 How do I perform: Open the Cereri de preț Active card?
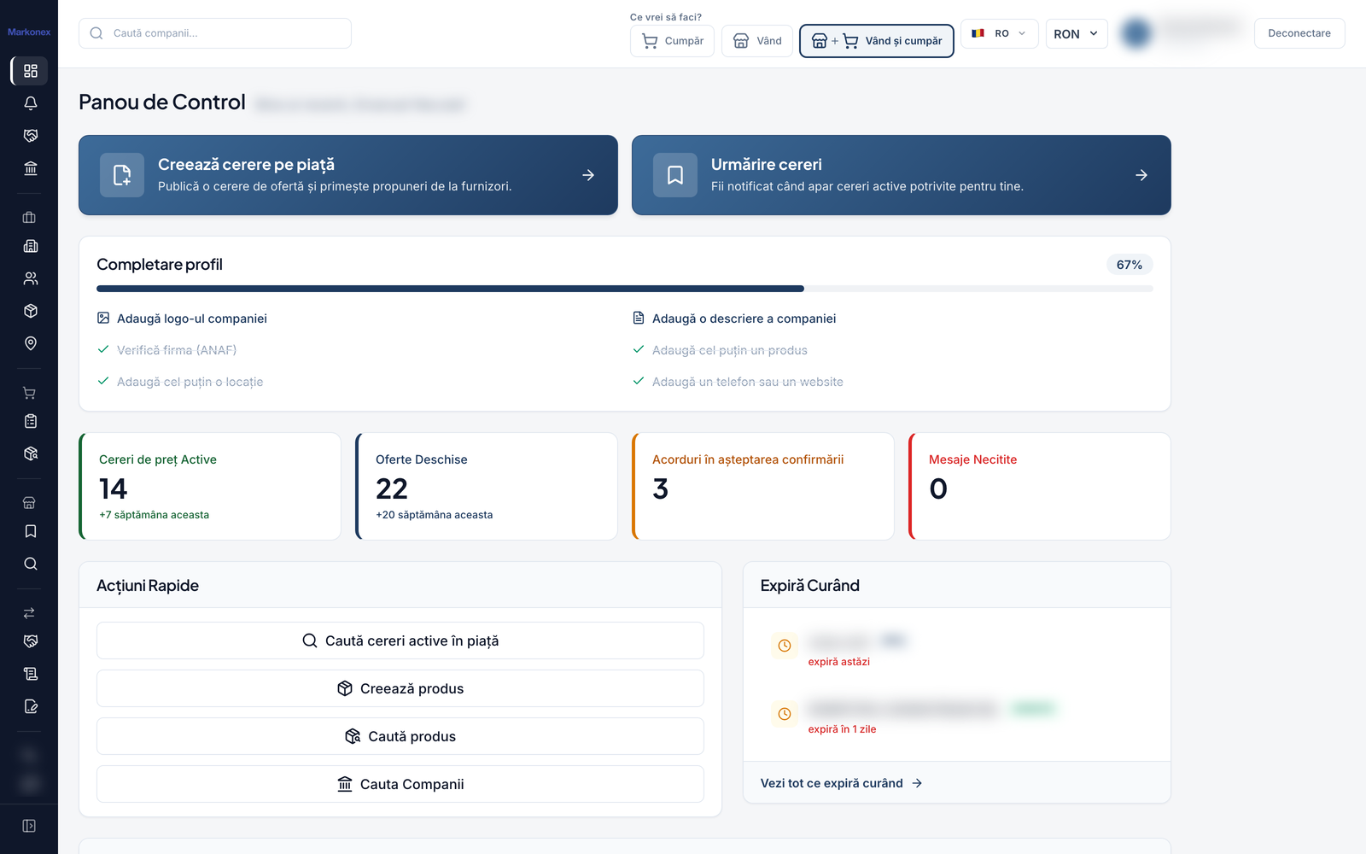click(210, 486)
